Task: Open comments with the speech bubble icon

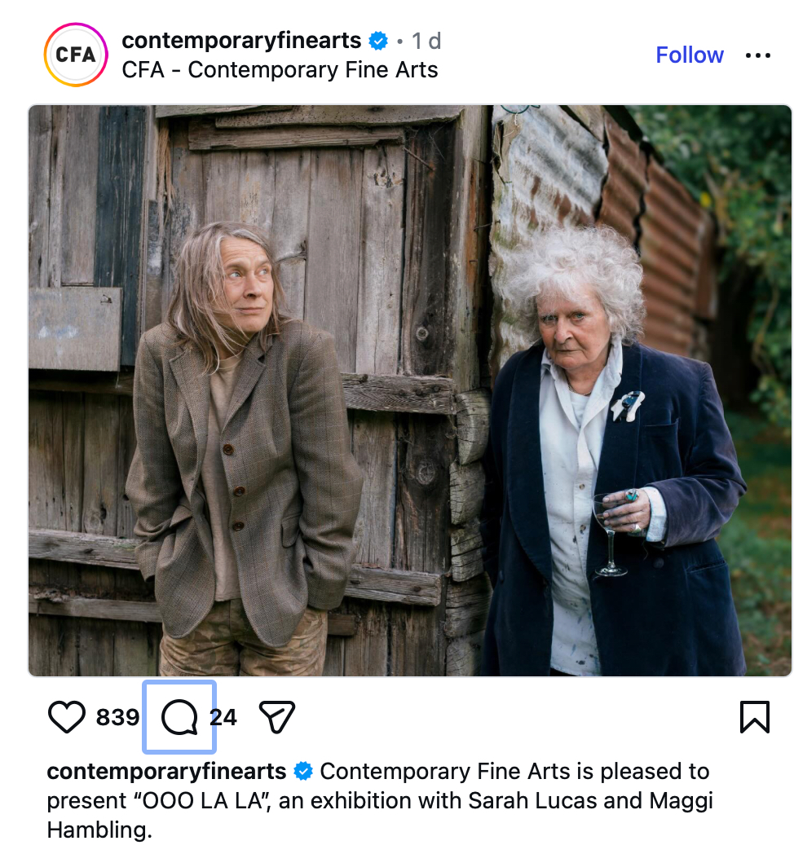Action: [179, 717]
